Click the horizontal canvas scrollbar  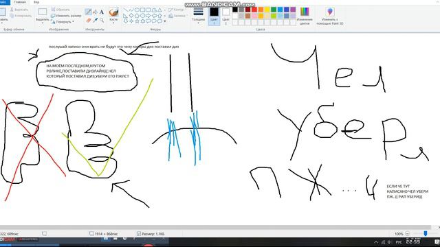point(215,227)
